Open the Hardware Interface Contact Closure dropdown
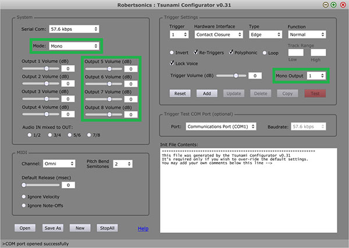 [x=219, y=34]
